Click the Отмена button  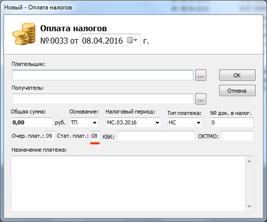click(237, 91)
